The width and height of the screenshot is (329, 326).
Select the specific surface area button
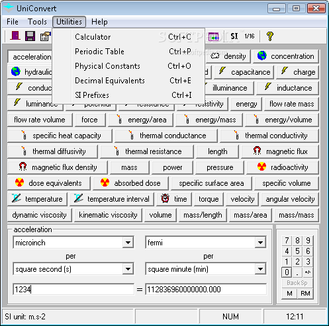click(211, 183)
